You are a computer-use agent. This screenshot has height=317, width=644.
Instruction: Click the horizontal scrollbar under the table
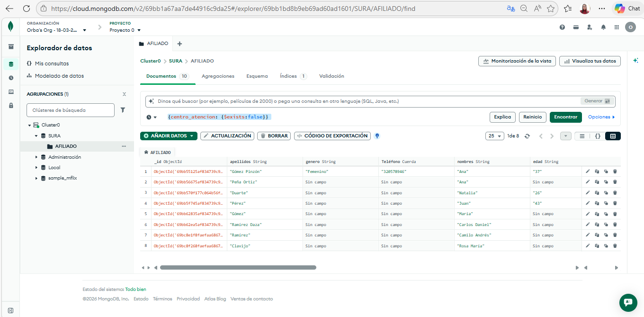(238, 268)
